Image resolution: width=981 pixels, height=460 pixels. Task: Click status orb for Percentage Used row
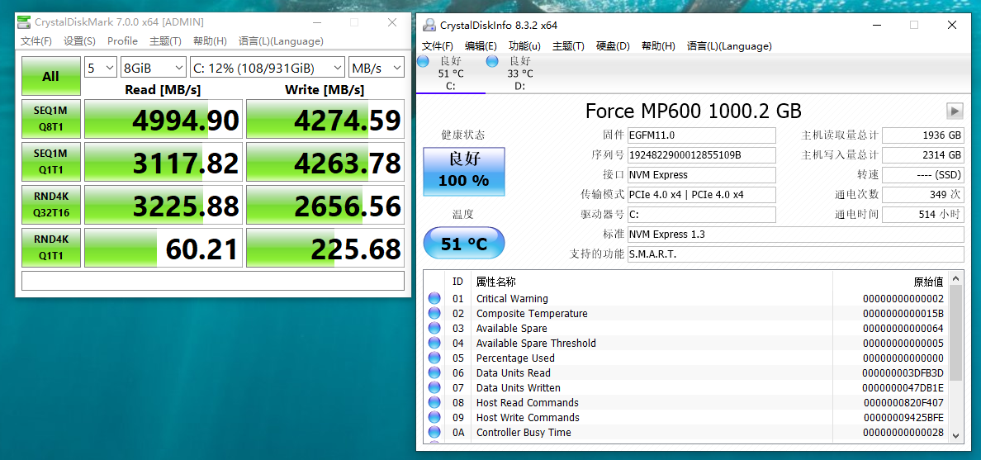coord(434,358)
